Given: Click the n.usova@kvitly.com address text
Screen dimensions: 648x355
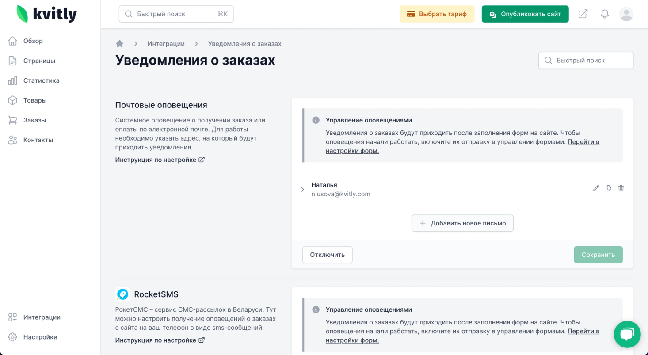Looking at the screenshot, I should pyautogui.click(x=341, y=194).
